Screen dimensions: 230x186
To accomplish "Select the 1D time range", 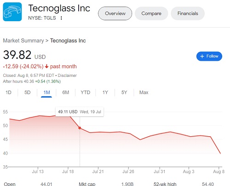I will pyautogui.click(x=9, y=93).
